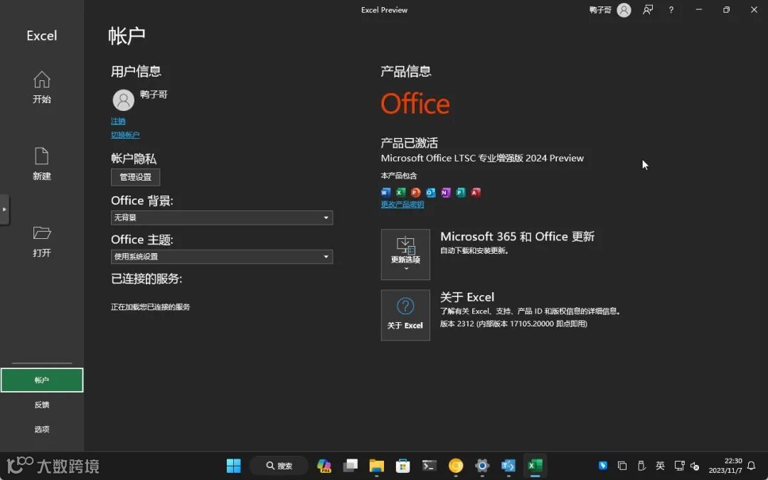768x480 pixels.
Task: Click the 英 input method indicator
Action: [660, 465]
